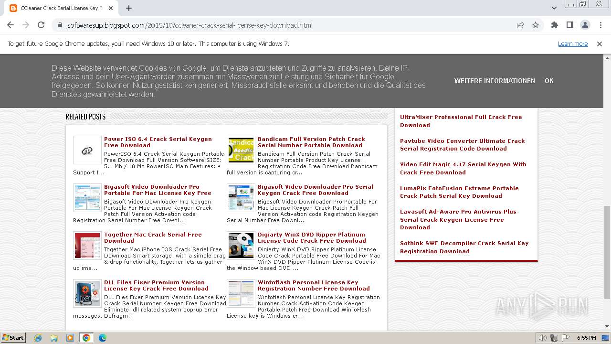Open Digiarty WinX DVD Ripper Platinum link
This screenshot has height=344, width=611.
coord(312,237)
